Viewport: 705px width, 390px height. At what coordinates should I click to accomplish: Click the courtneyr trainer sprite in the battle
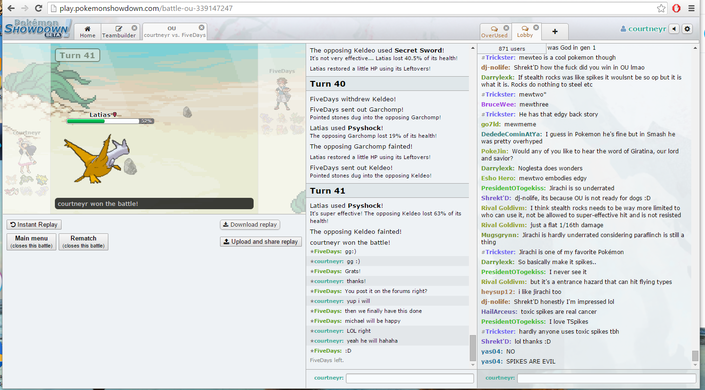[x=26, y=156]
